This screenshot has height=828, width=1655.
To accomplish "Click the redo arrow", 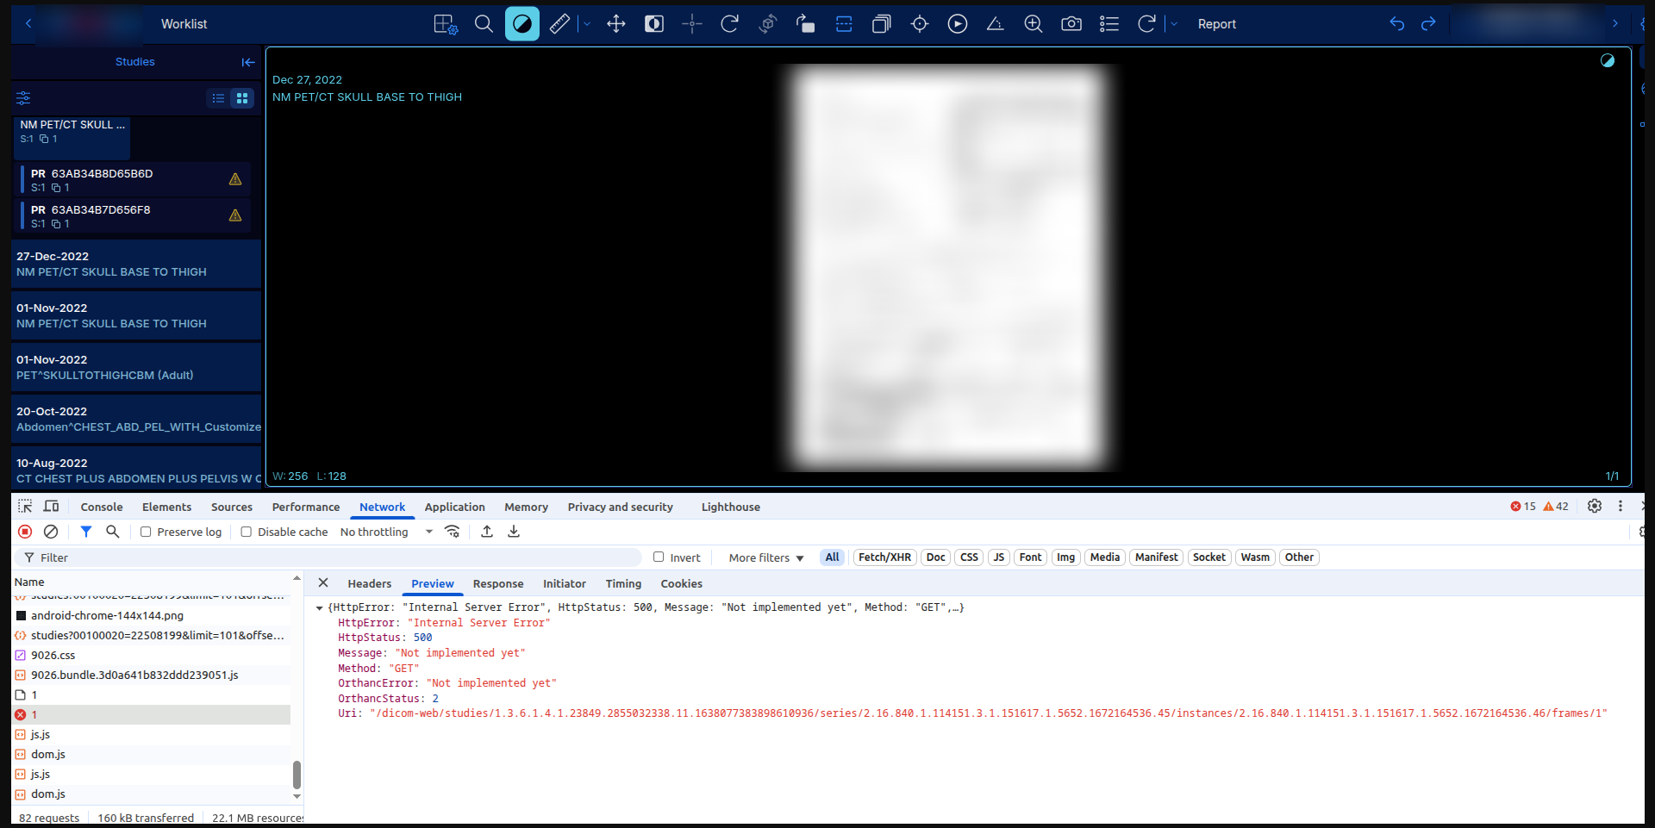I will coord(1428,24).
